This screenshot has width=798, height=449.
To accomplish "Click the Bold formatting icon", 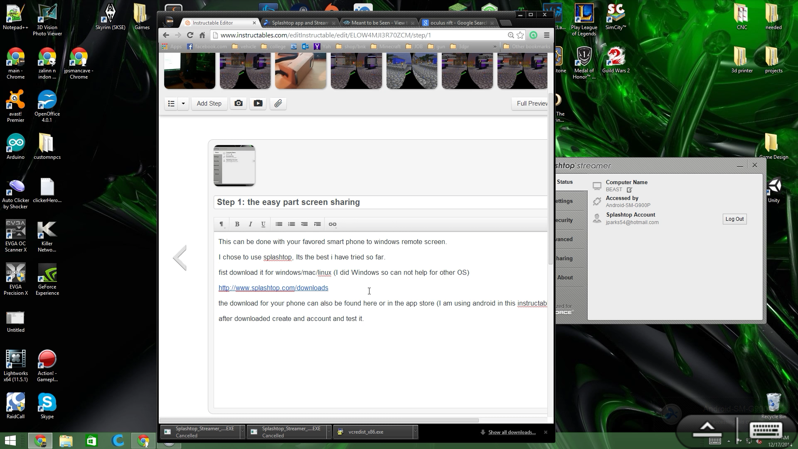I will pos(237,224).
